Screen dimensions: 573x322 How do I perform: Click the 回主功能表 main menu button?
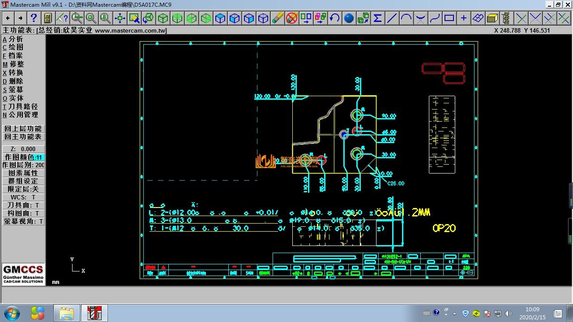click(x=23, y=137)
